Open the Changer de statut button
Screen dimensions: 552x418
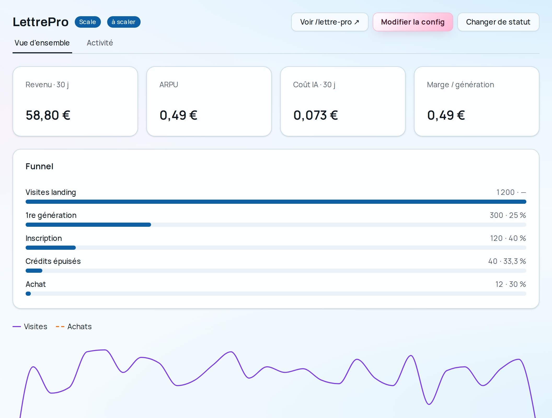(x=498, y=22)
